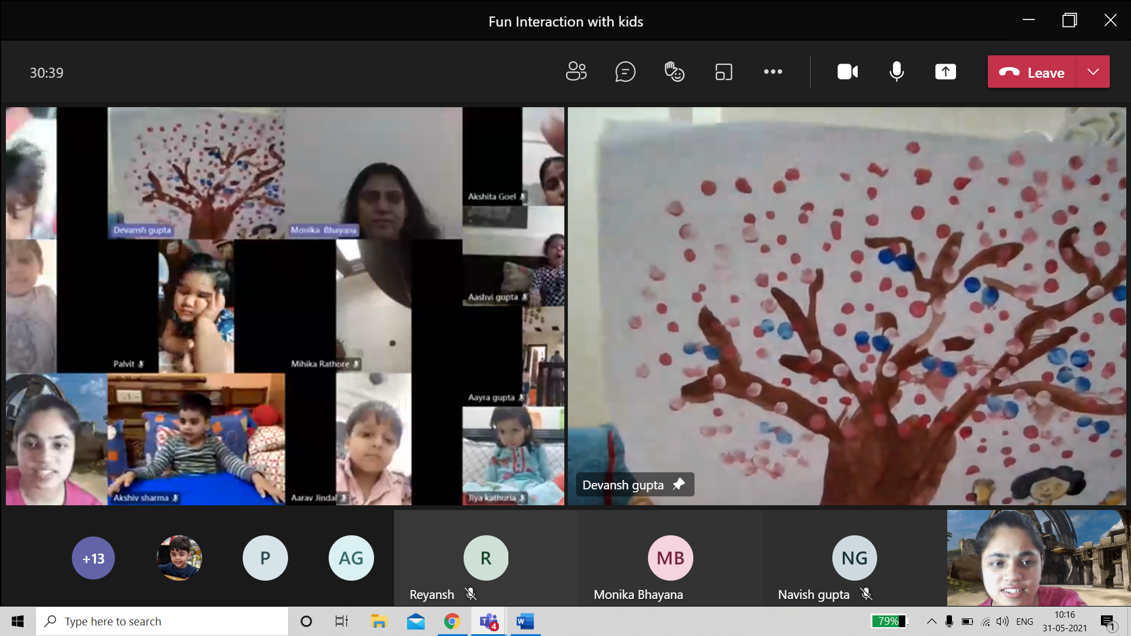Mute the microphone
Screen dimensions: 1131x636
[x=897, y=72]
